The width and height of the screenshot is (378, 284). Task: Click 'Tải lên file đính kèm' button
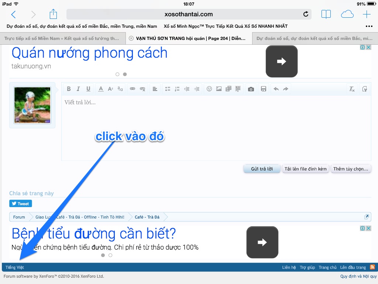click(x=306, y=169)
